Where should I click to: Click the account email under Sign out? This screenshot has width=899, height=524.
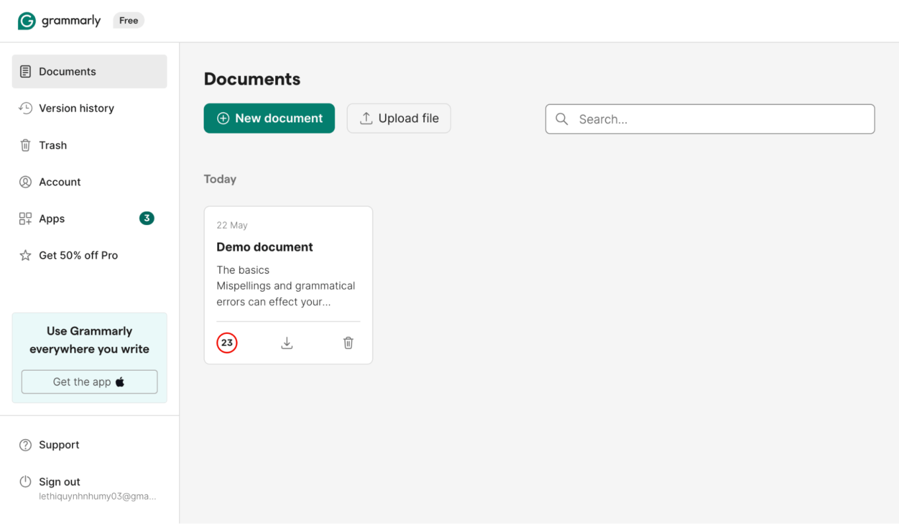97,496
